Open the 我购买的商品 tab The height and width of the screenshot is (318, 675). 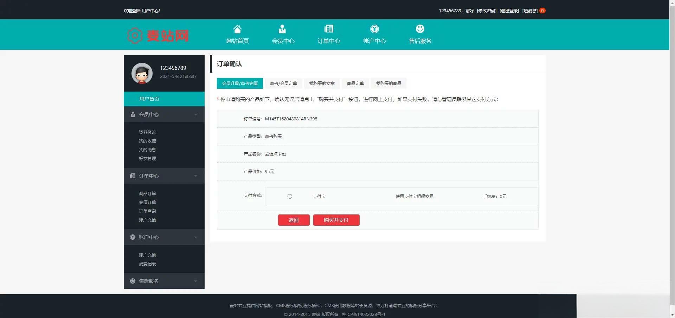tap(388, 83)
